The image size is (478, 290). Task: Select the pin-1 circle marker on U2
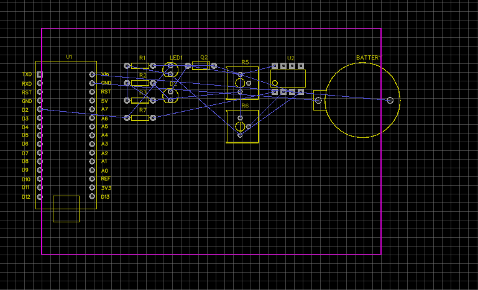click(x=275, y=83)
